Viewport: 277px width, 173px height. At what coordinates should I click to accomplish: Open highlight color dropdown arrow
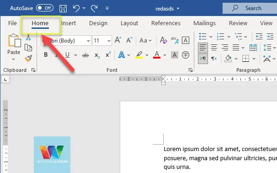147,55
